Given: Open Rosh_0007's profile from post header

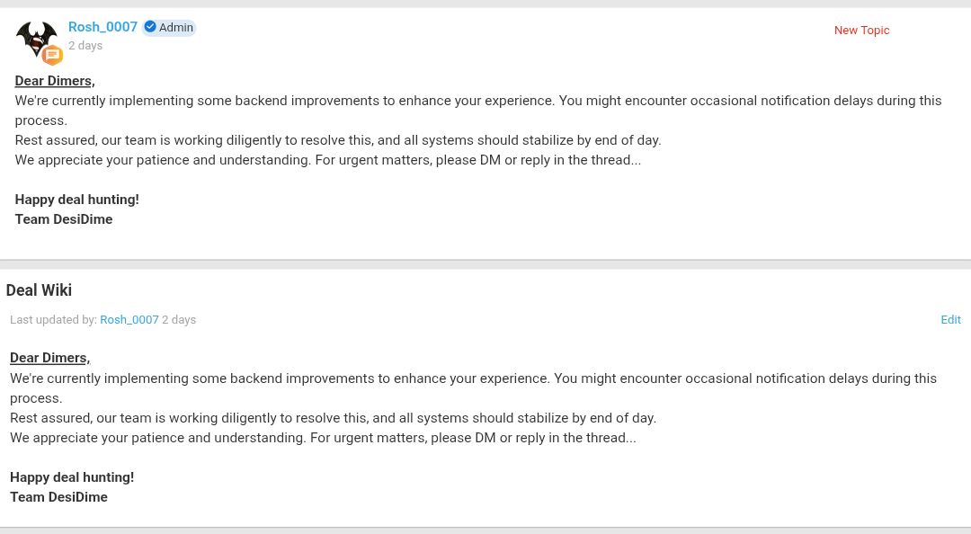Looking at the screenshot, I should (x=102, y=27).
